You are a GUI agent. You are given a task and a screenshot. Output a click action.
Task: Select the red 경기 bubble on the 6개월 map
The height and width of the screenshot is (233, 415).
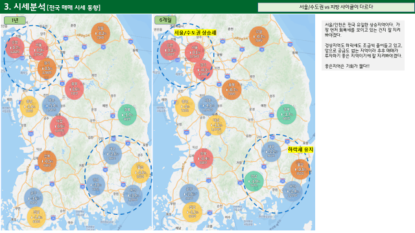(203, 70)
